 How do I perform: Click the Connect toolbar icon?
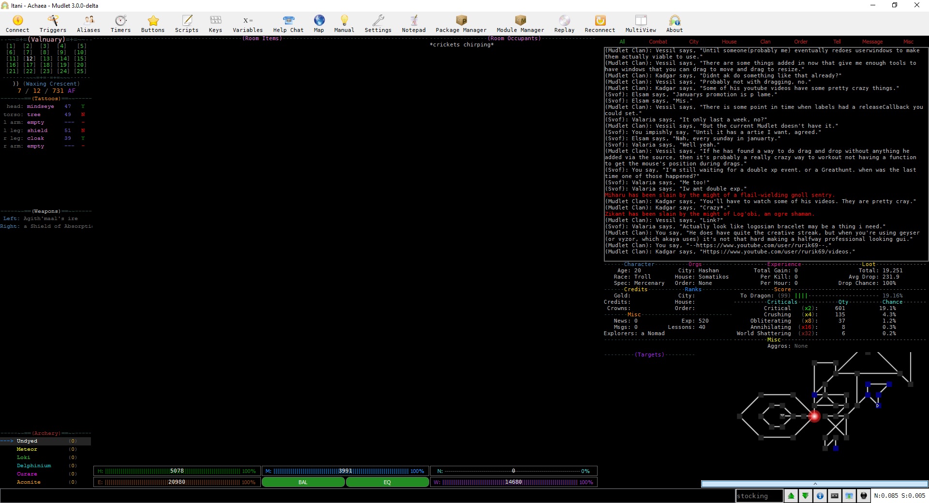[x=17, y=24]
